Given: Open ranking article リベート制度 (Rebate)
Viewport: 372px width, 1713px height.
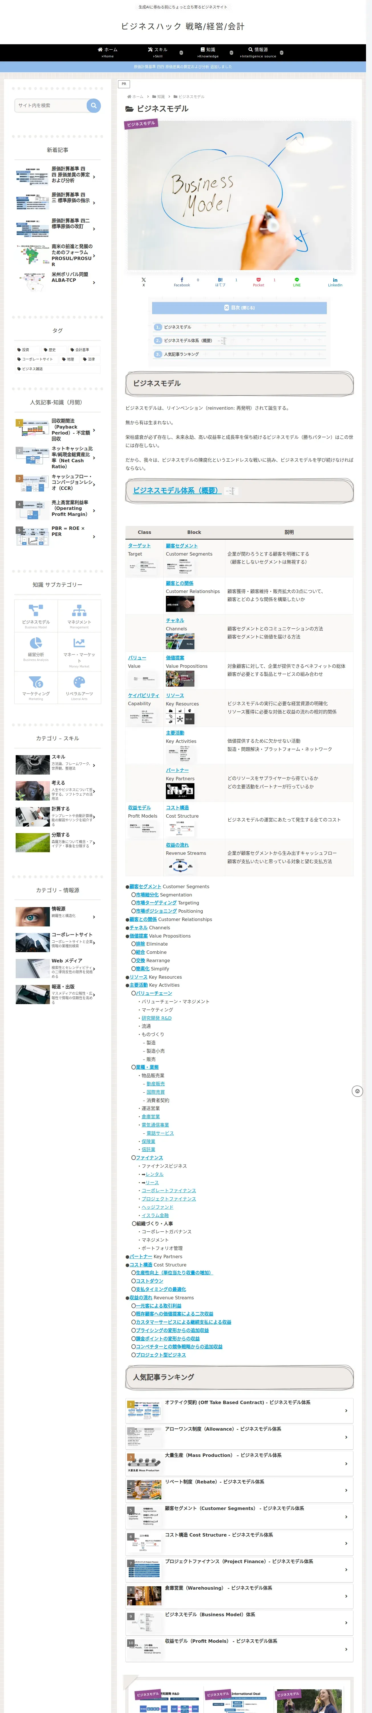Looking at the screenshot, I should [239, 1490].
